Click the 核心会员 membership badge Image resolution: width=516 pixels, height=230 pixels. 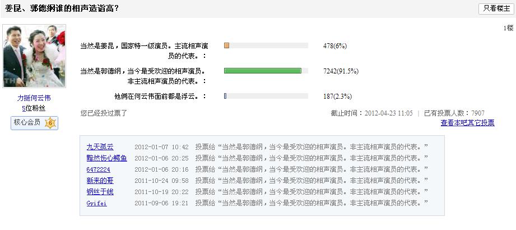[27, 122]
